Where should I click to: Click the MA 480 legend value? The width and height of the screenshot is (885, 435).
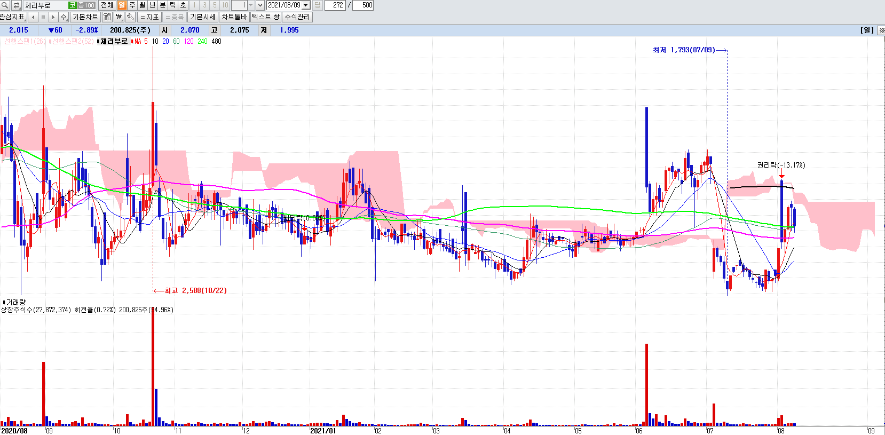pos(216,41)
